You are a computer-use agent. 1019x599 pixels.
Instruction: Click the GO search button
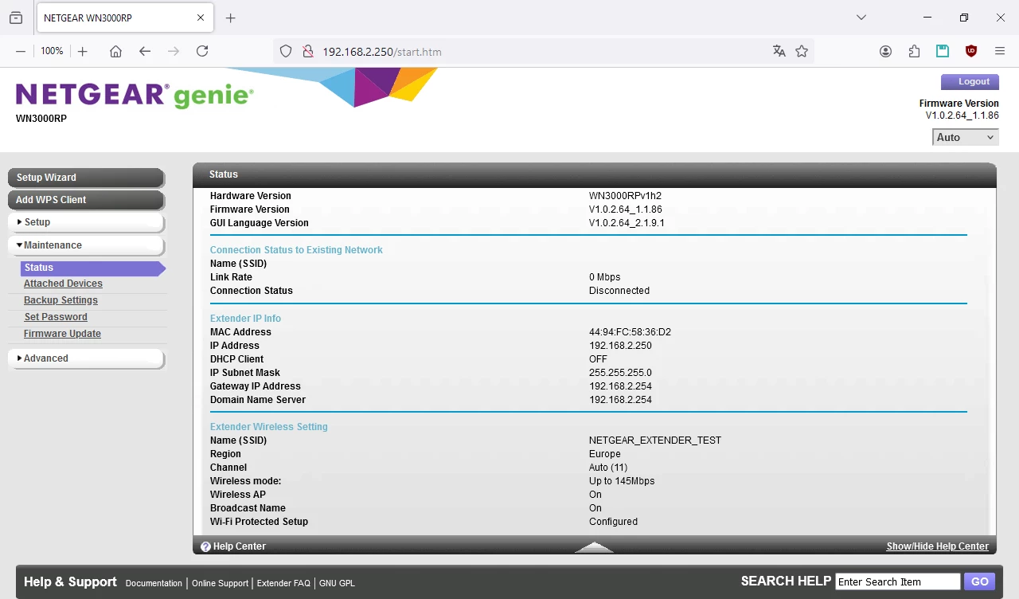[x=980, y=581]
